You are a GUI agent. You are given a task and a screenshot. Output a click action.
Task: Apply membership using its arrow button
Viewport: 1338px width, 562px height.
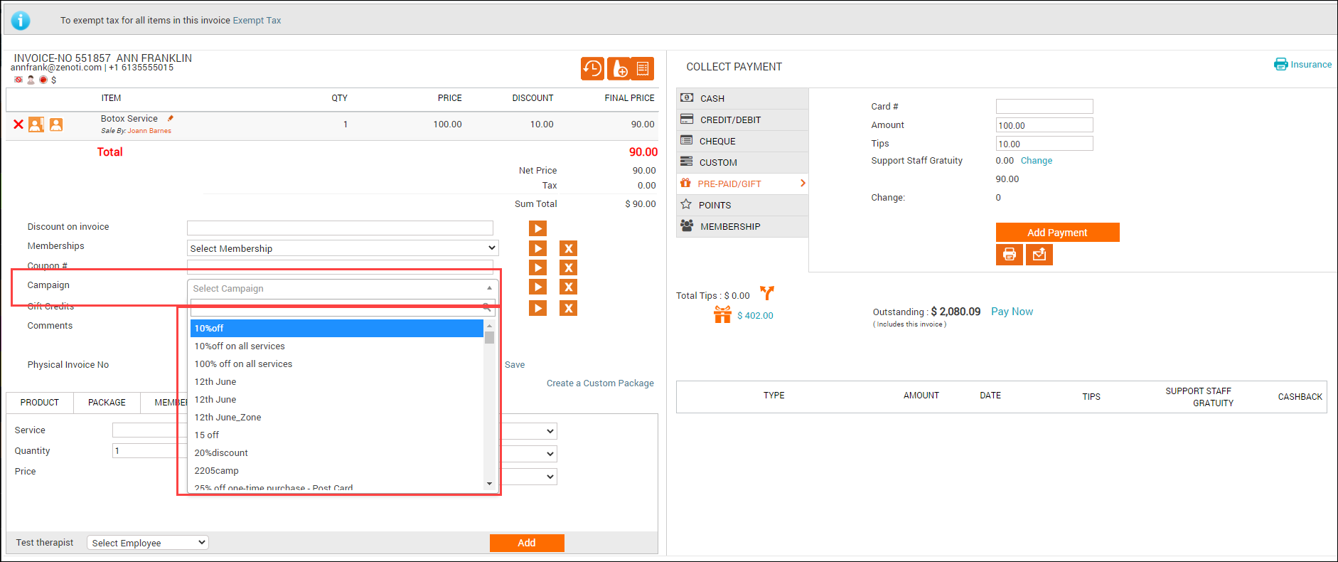tap(537, 248)
